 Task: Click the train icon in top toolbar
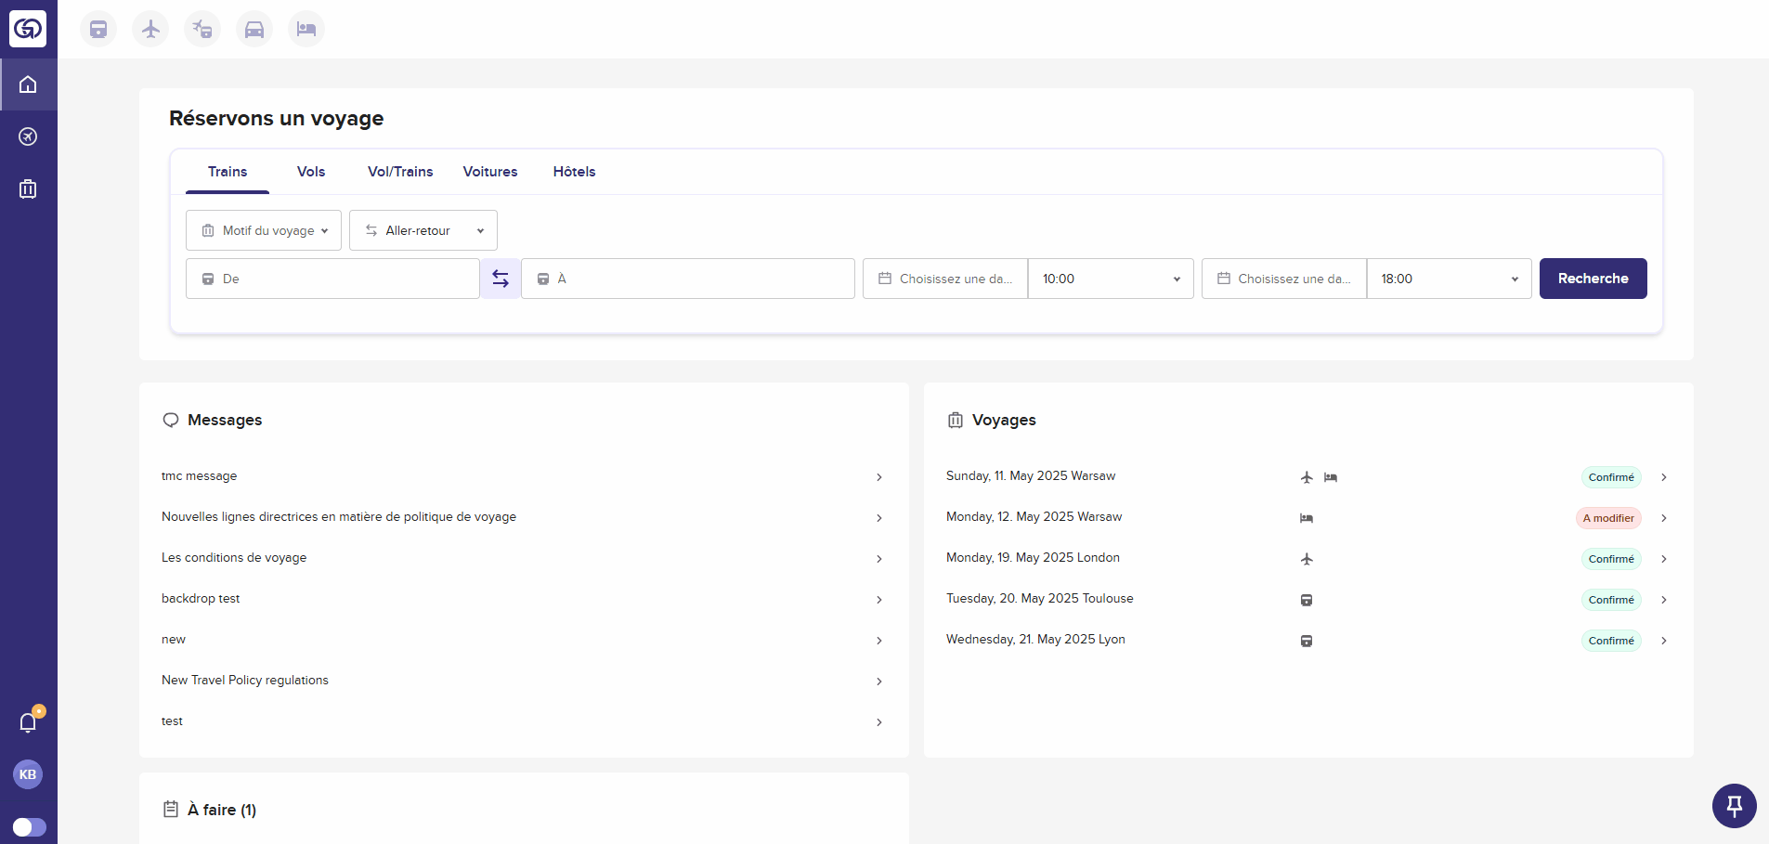coord(98,29)
